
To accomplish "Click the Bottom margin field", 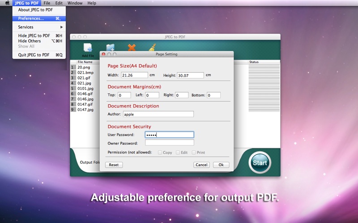I will [x=214, y=95].
